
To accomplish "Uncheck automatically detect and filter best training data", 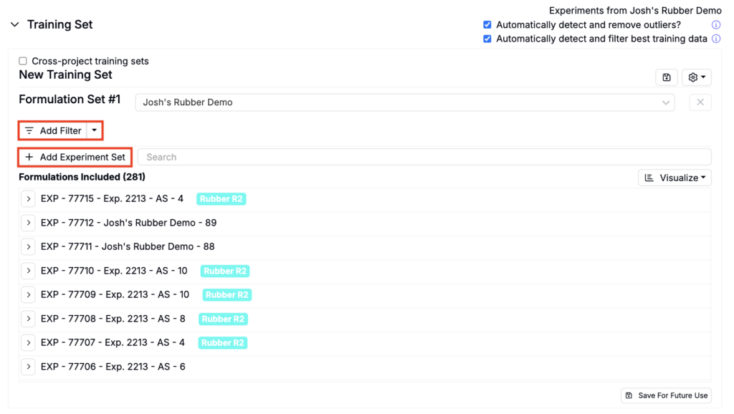I will 487,39.
